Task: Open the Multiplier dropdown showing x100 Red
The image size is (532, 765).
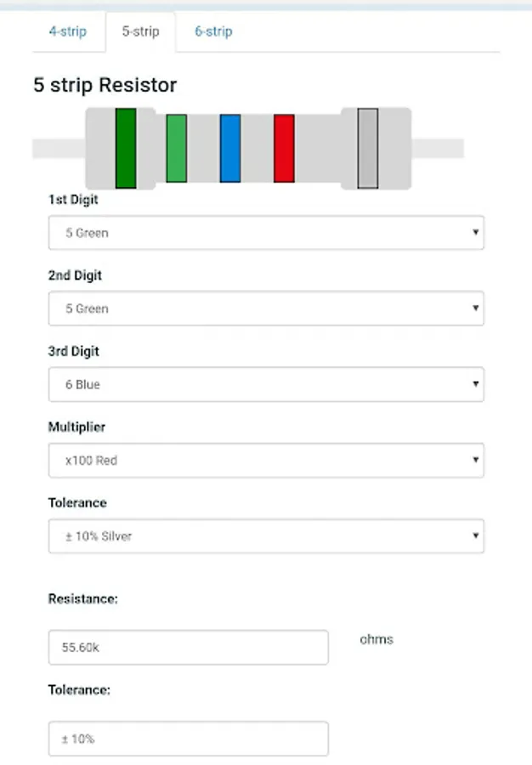Action: tap(266, 459)
